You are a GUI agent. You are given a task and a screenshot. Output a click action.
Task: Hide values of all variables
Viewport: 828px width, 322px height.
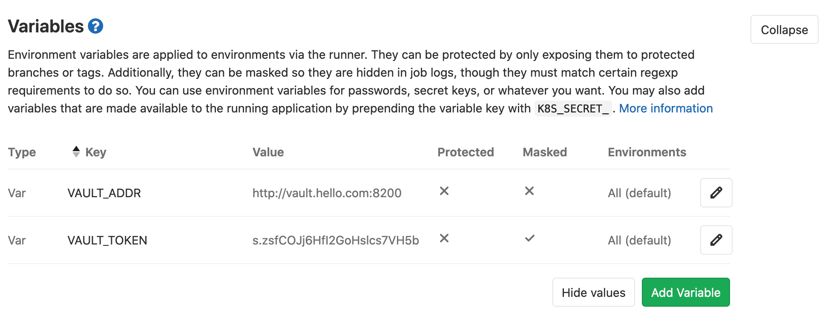pos(593,292)
